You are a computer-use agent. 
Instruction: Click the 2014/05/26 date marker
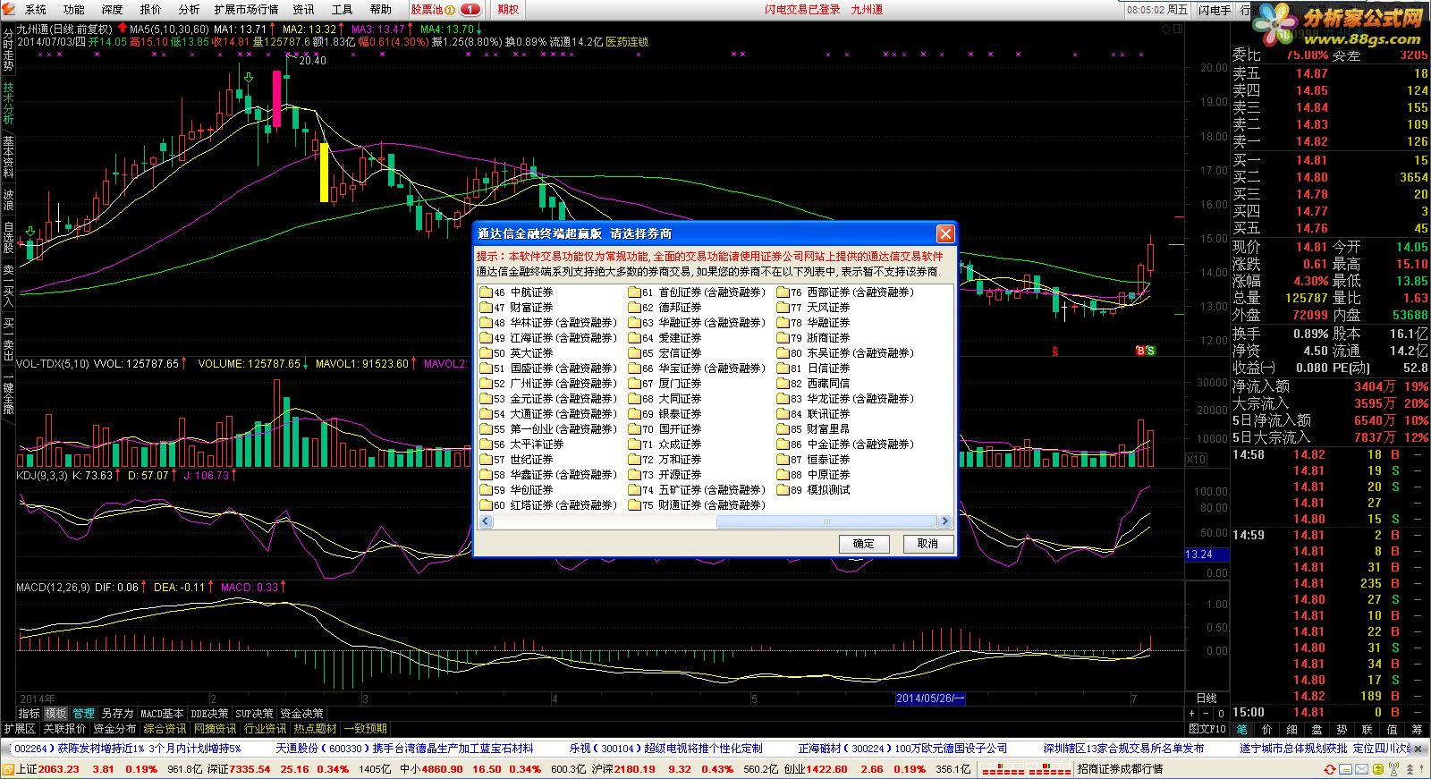[x=930, y=699]
